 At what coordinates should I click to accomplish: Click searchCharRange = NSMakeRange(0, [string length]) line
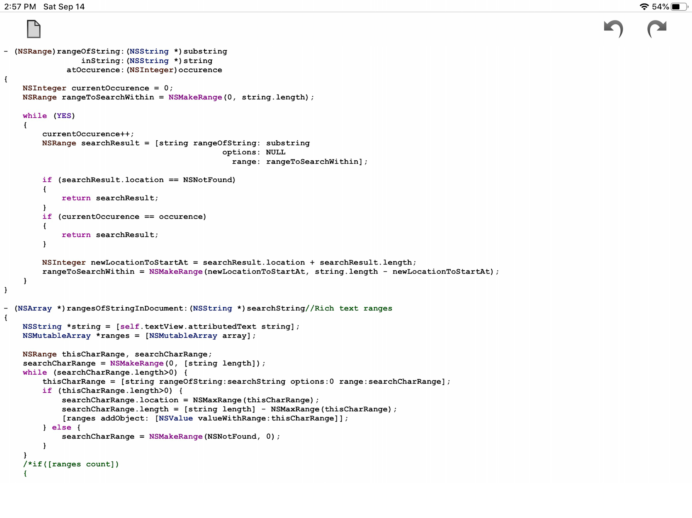pyautogui.click(x=144, y=363)
